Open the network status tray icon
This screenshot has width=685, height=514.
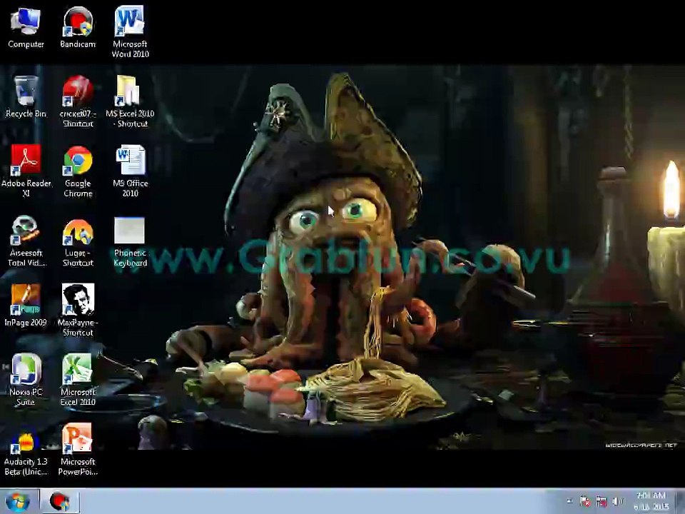602,501
